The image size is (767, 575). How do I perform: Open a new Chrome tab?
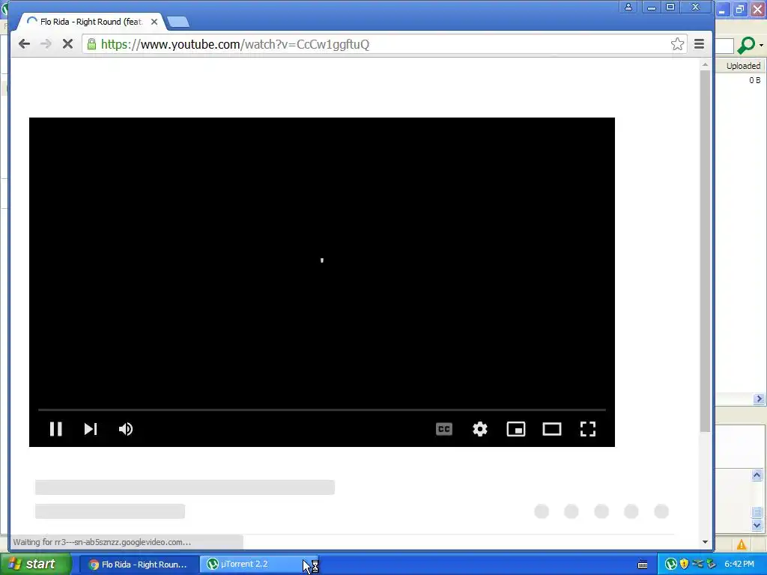click(178, 22)
